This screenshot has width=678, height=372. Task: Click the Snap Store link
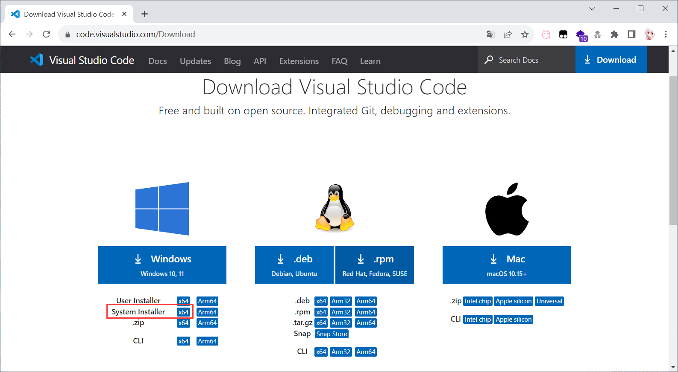332,334
